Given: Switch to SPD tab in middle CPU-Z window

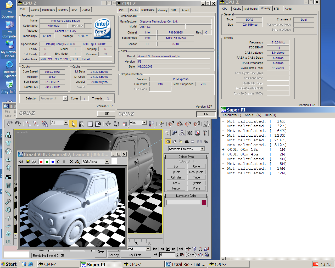Looking at the screenshot, I should [173, 10].
